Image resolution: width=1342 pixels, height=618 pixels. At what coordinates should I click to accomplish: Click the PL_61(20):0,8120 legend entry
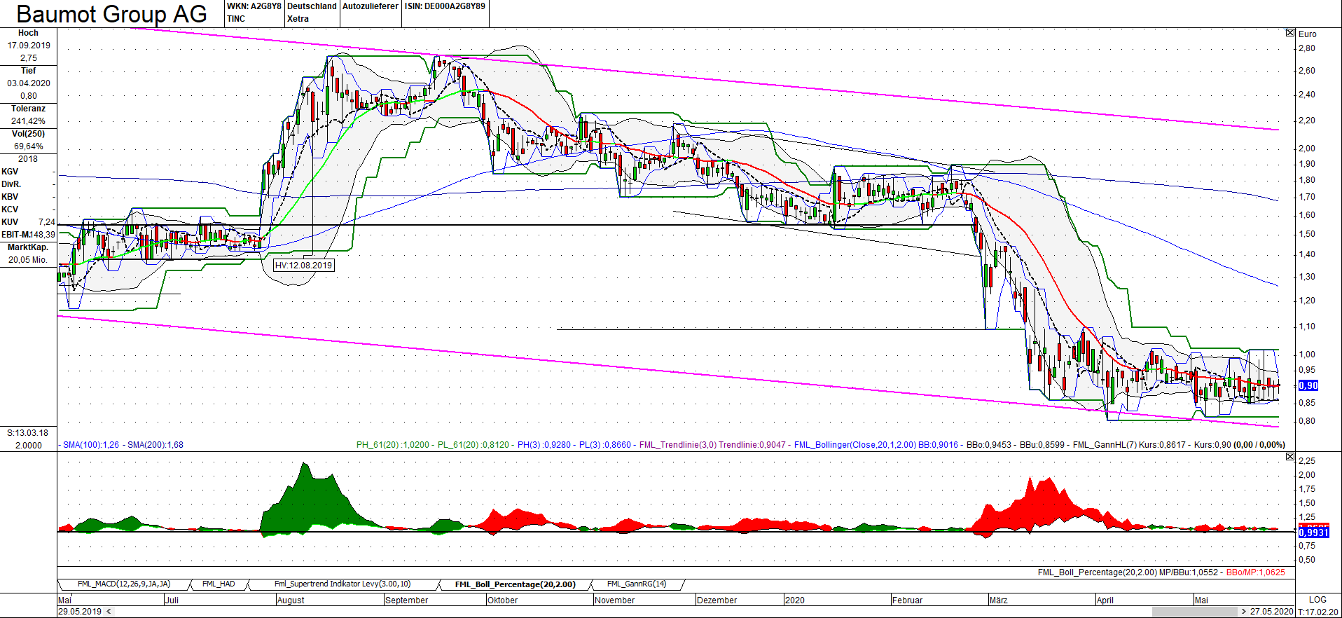pyautogui.click(x=473, y=445)
